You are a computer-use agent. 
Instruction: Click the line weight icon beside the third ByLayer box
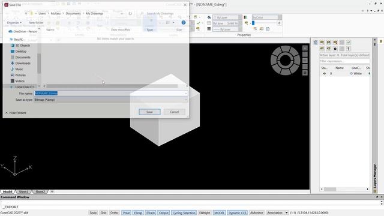(209, 29)
